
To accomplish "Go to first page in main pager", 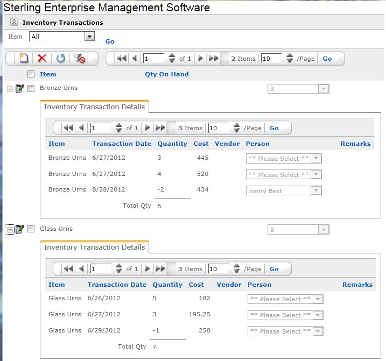I will pyautogui.click(x=121, y=58).
